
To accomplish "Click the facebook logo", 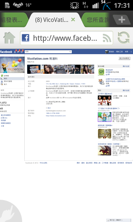I will [x=6, y=52].
